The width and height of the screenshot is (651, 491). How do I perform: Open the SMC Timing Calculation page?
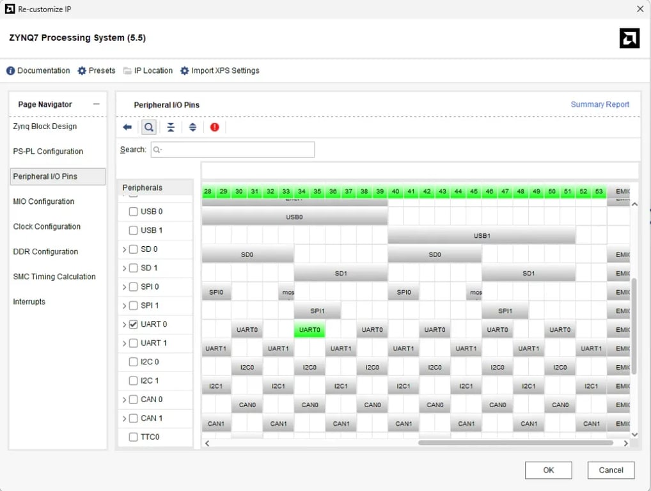[54, 277]
